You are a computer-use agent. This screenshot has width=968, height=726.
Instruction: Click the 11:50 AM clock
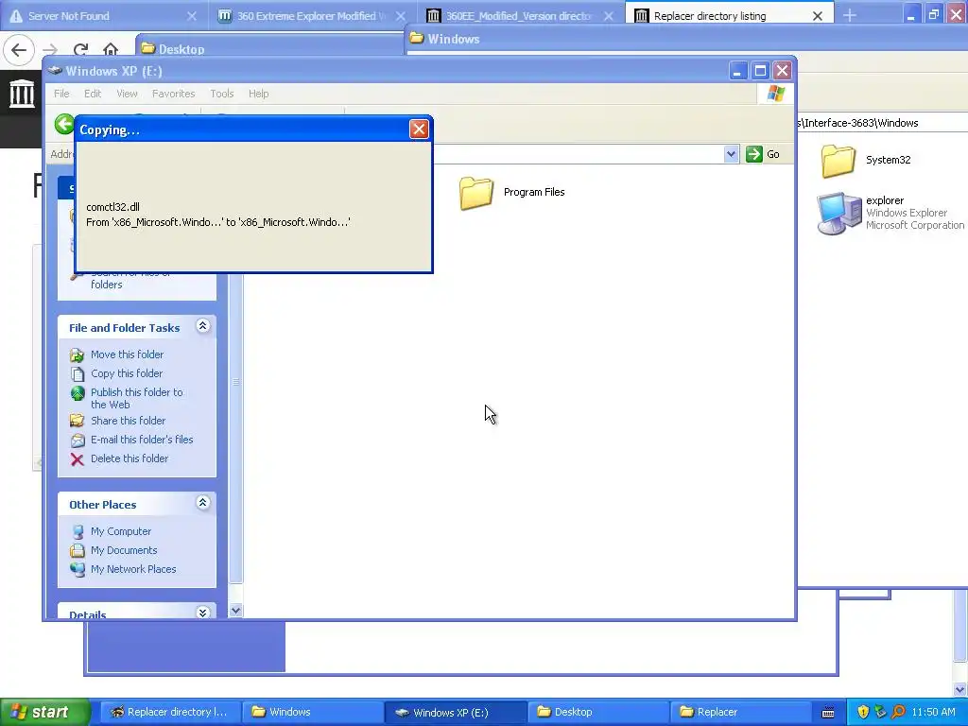[933, 712]
